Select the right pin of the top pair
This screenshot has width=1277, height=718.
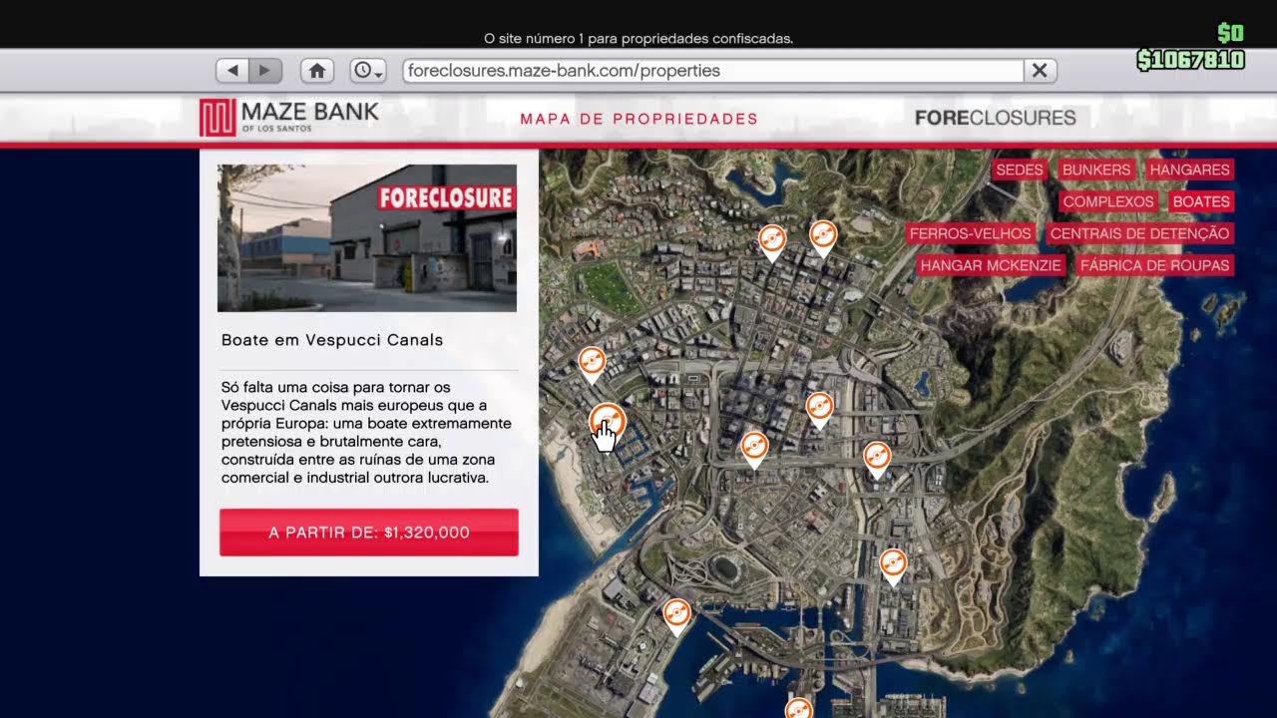tap(822, 239)
